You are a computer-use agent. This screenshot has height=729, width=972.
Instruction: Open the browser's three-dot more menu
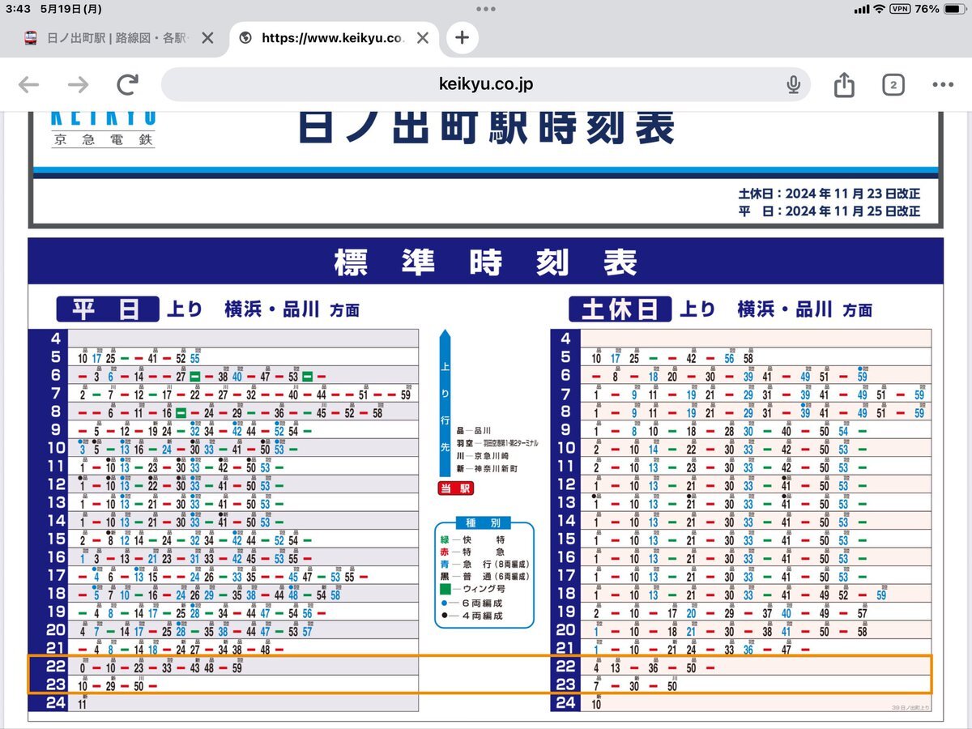pos(943,85)
